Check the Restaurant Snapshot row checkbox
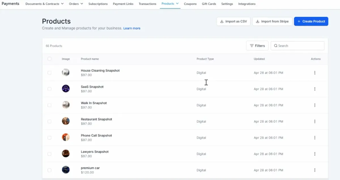Viewport: 340px width, 180px height. [50, 121]
